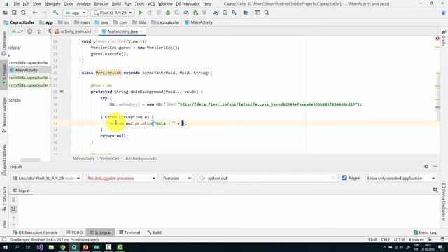Click CaprazKurlar in the breadcrumb bar
The image size is (448, 252).
click(19, 22)
